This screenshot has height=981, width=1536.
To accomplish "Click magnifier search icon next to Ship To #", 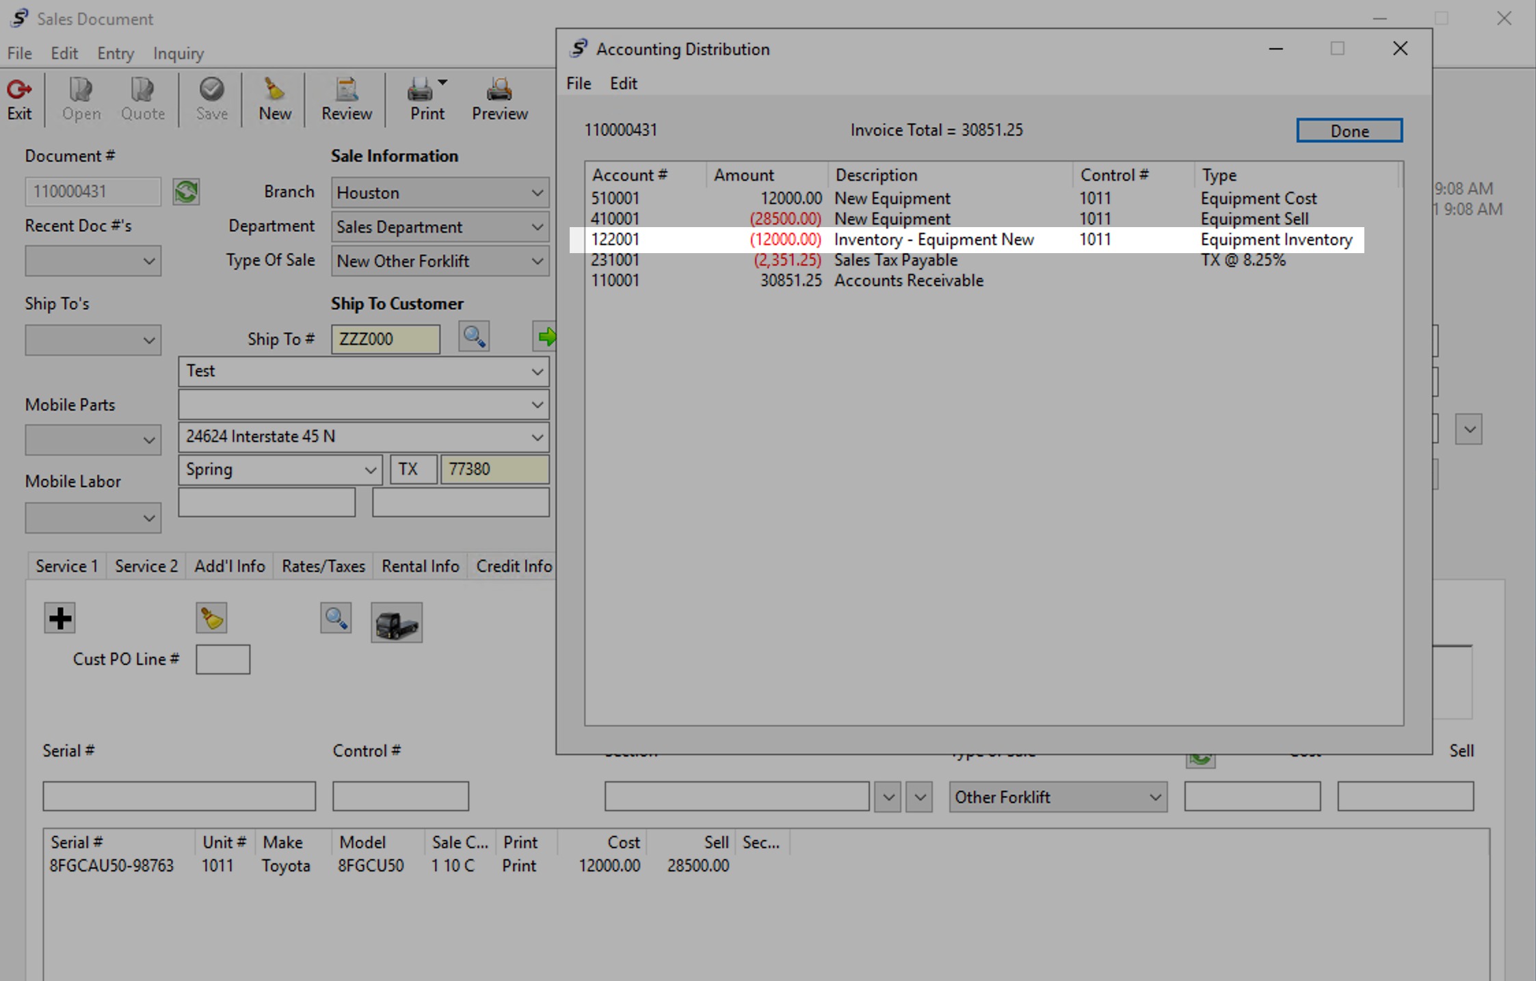I will tap(474, 337).
